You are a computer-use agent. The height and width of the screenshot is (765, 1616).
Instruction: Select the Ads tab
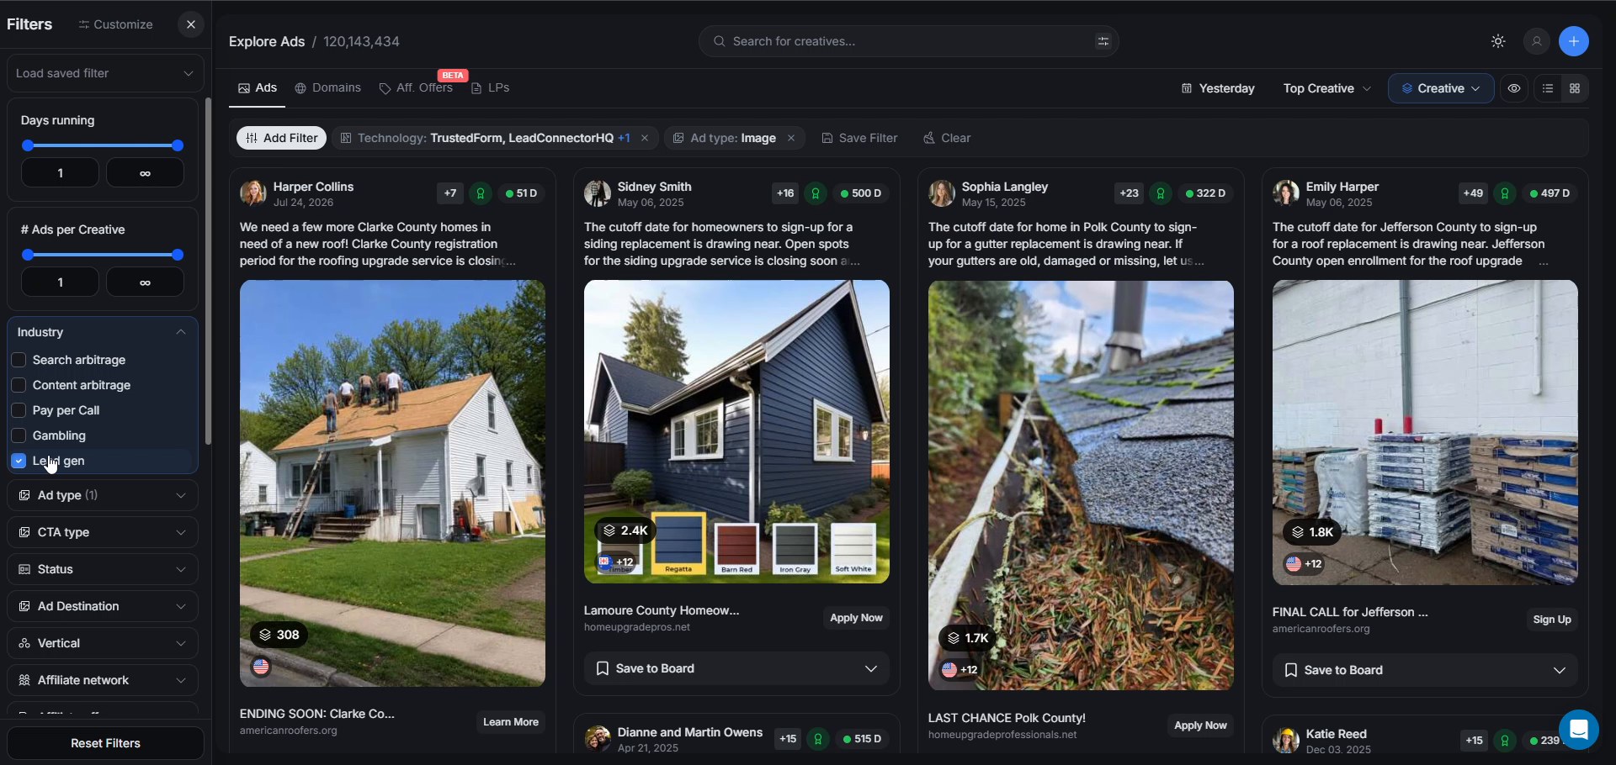pos(258,87)
